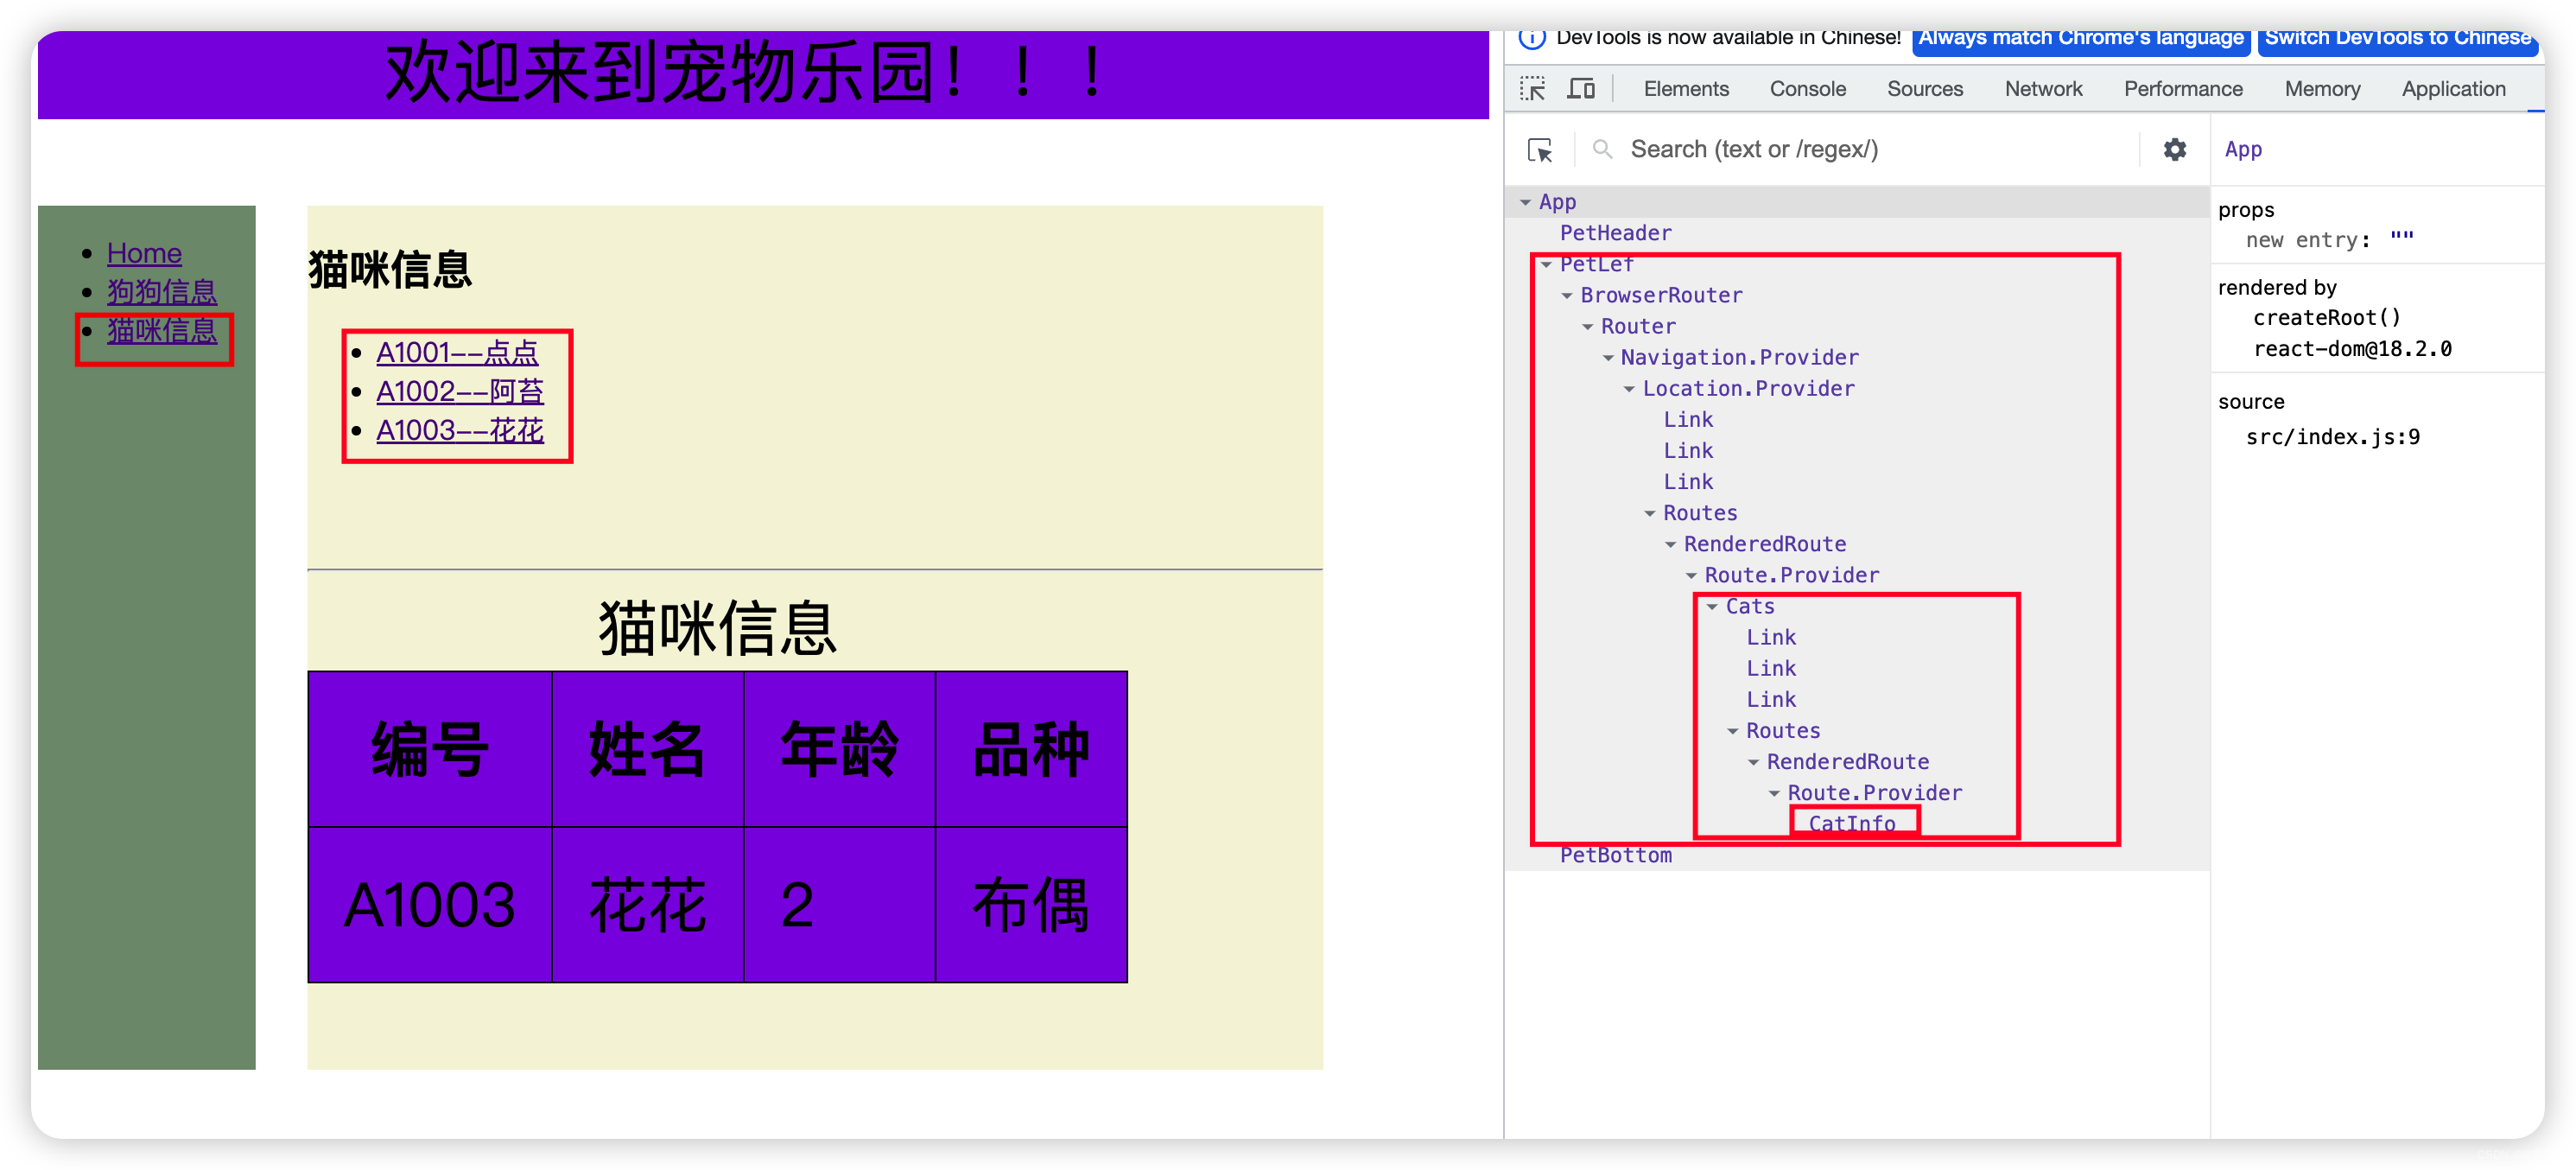Select the element picker icon in the Components panel
Viewport: 2576px width, 1170px height.
[1540, 148]
